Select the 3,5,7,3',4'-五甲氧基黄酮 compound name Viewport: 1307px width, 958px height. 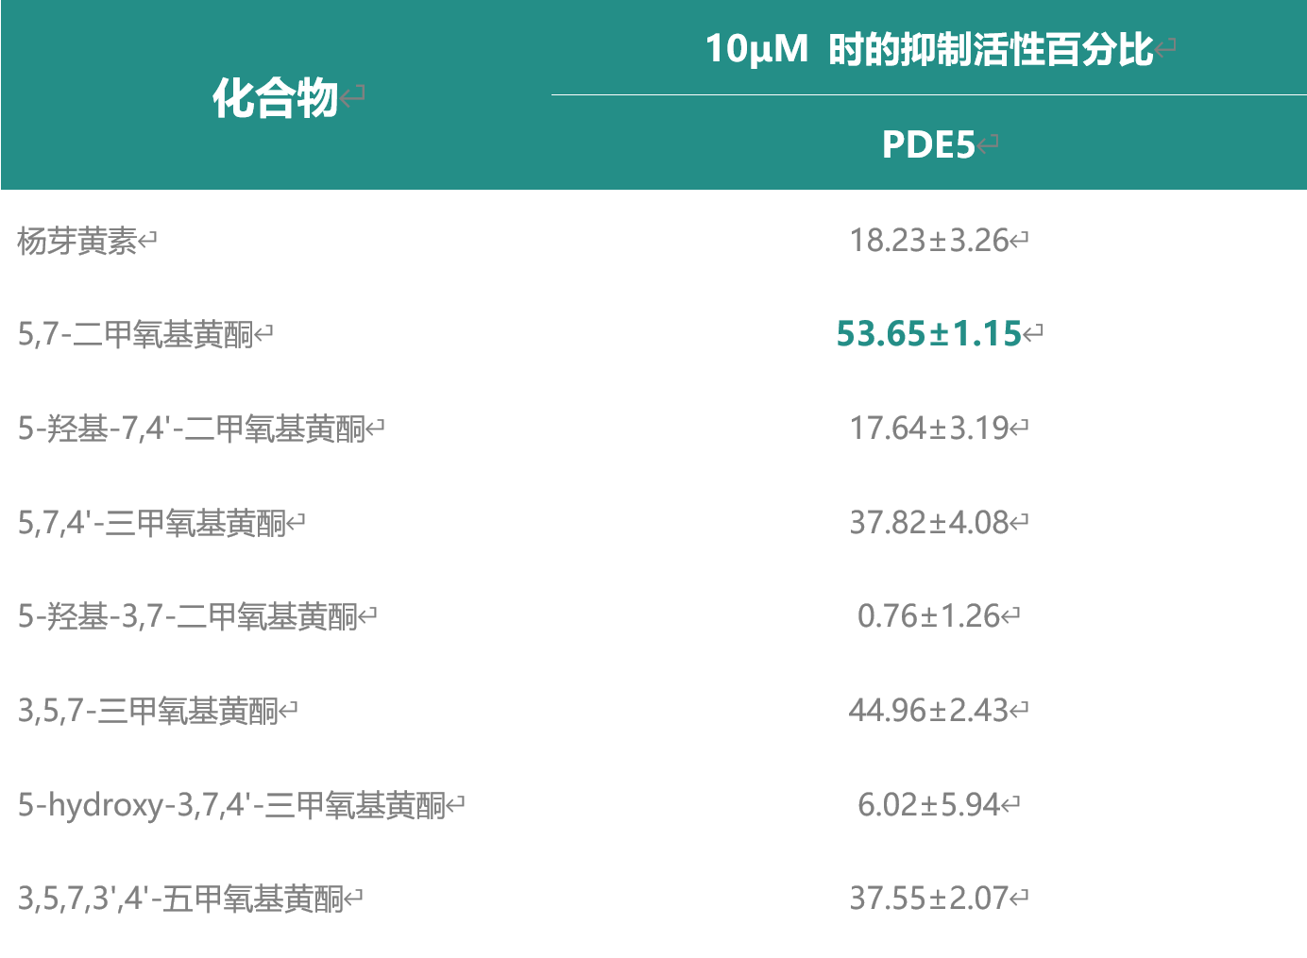tap(180, 899)
